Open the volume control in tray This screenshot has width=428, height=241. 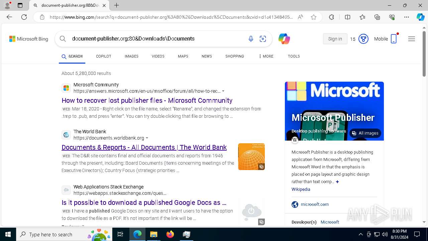pyautogui.click(x=385, y=234)
